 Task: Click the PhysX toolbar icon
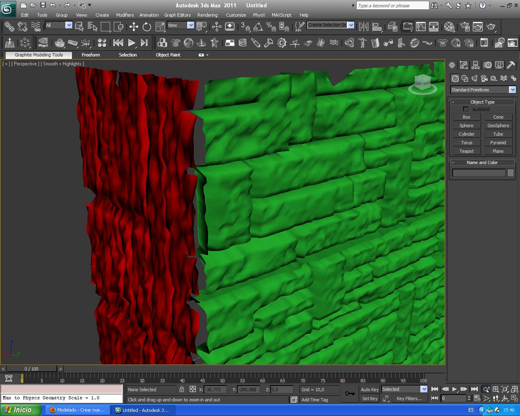(43, 43)
